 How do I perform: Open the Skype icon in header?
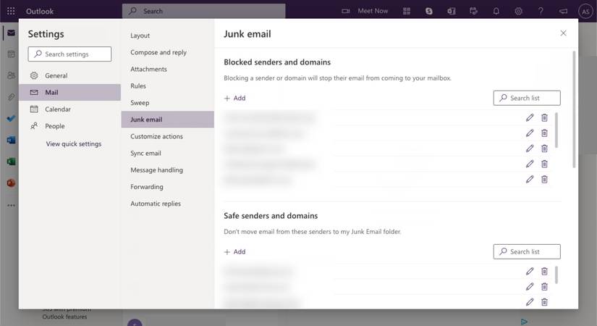428,11
